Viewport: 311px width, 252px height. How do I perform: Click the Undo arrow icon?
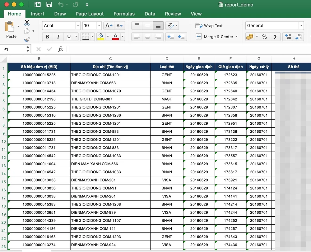[x=61, y=5]
